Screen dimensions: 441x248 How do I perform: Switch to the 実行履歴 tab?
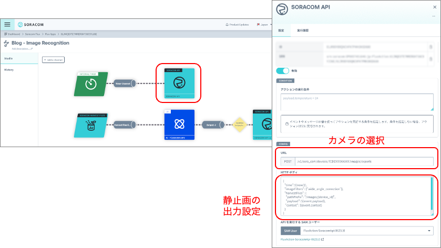[x=303, y=30]
